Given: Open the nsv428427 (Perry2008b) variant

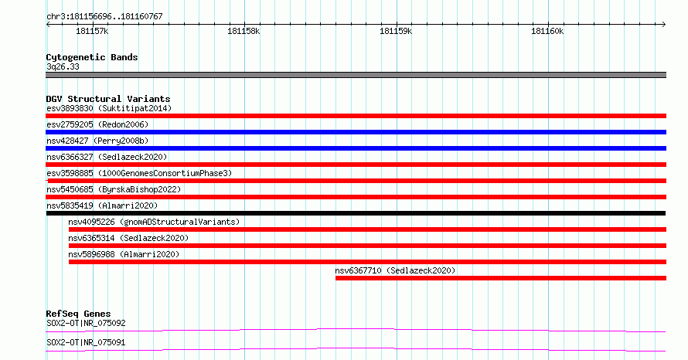Looking at the screenshot, I should click(97, 141).
